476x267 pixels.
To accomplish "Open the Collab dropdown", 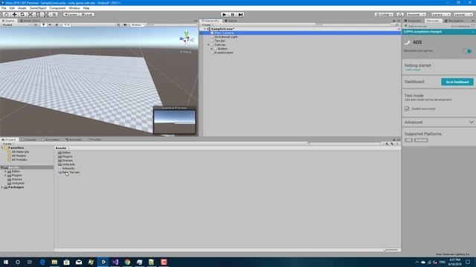I will point(384,14).
